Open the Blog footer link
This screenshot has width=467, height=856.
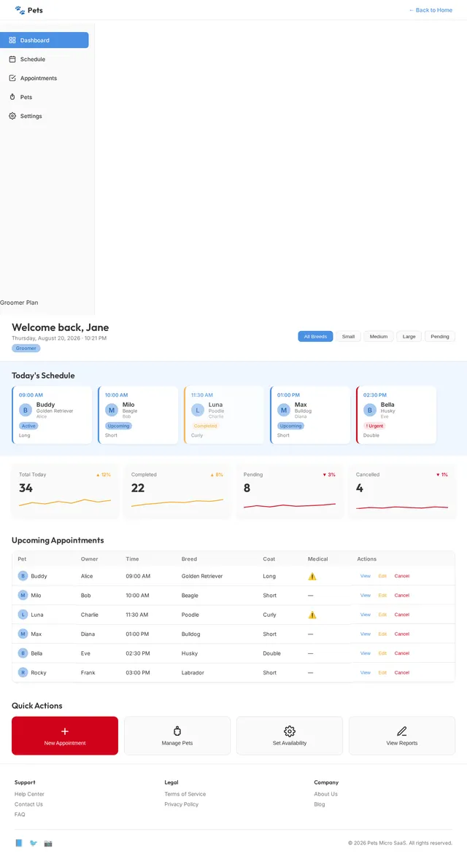coord(320,804)
